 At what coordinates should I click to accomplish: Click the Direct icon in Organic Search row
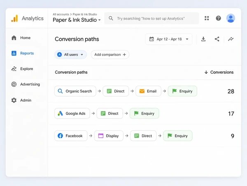pyautogui.click(x=109, y=91)
